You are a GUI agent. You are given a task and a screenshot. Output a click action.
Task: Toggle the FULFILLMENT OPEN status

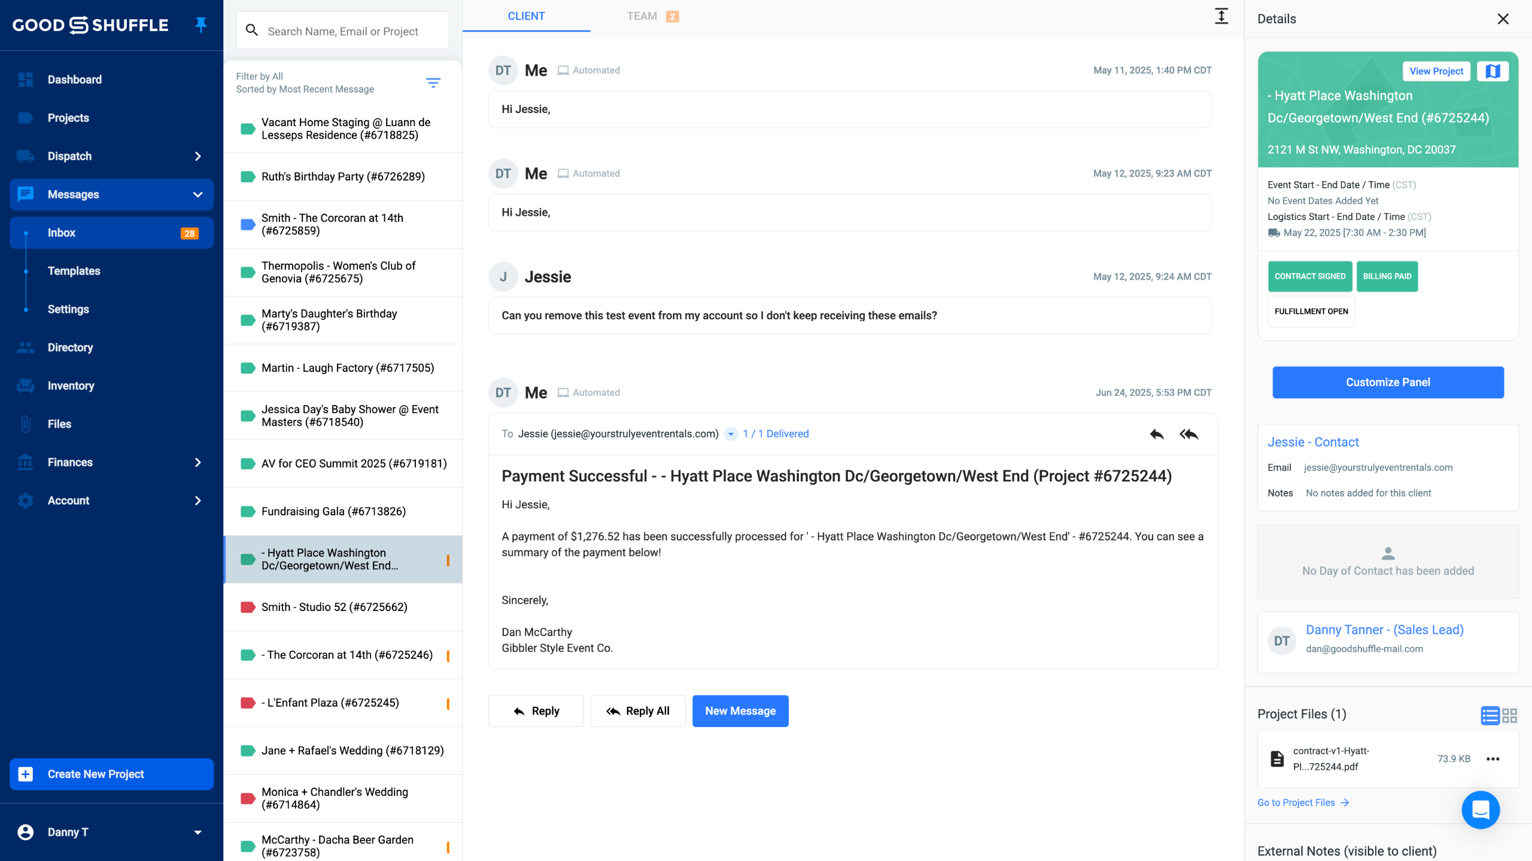pos(1311,312)
